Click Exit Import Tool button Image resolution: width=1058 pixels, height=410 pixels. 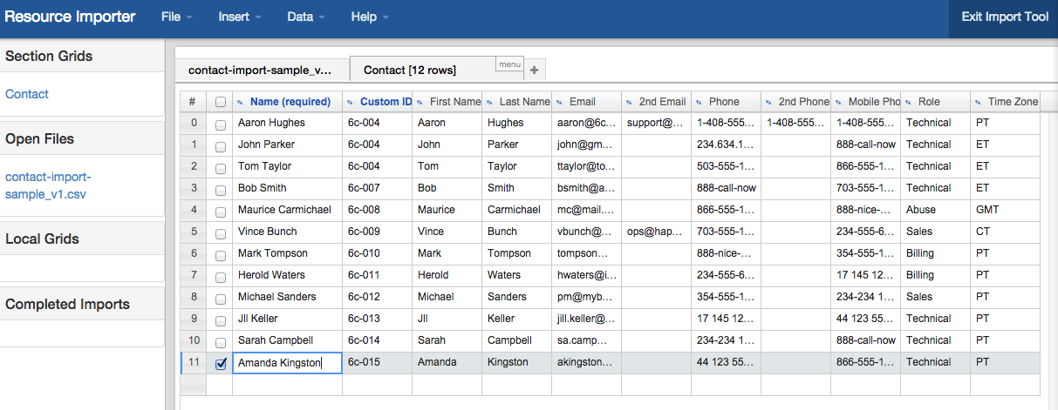click(1004, 17)
